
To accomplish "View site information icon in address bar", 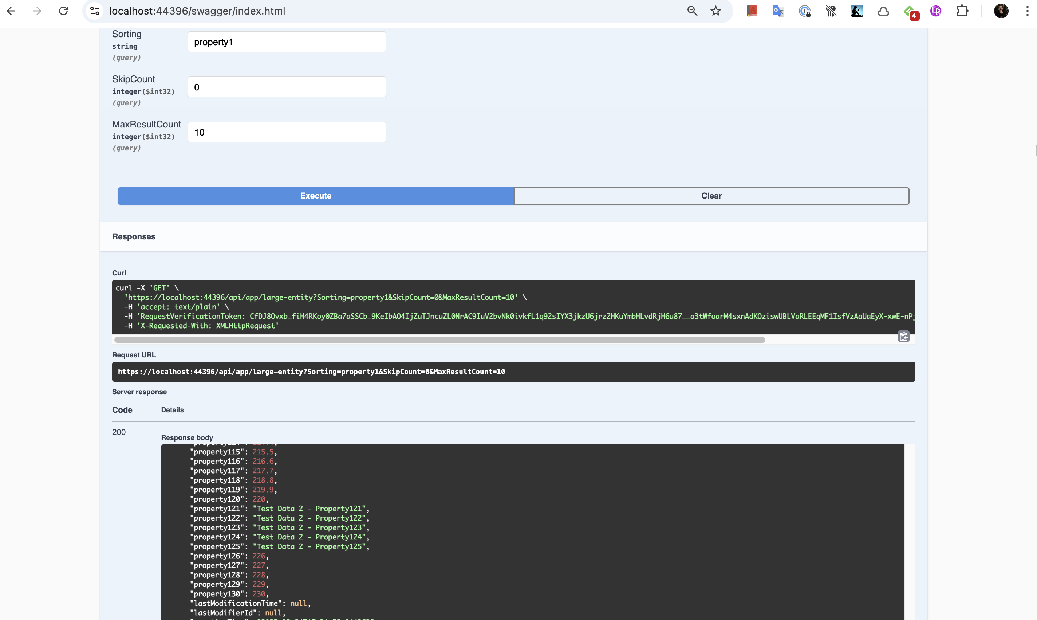I will click(95, 11).
